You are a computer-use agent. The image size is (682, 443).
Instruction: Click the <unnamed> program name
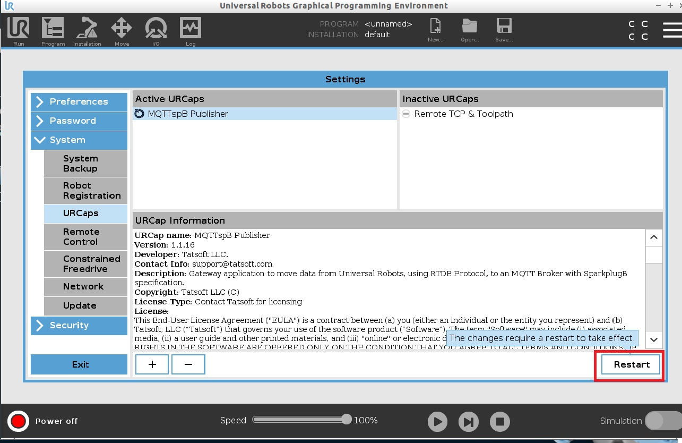tap(388, 24)
